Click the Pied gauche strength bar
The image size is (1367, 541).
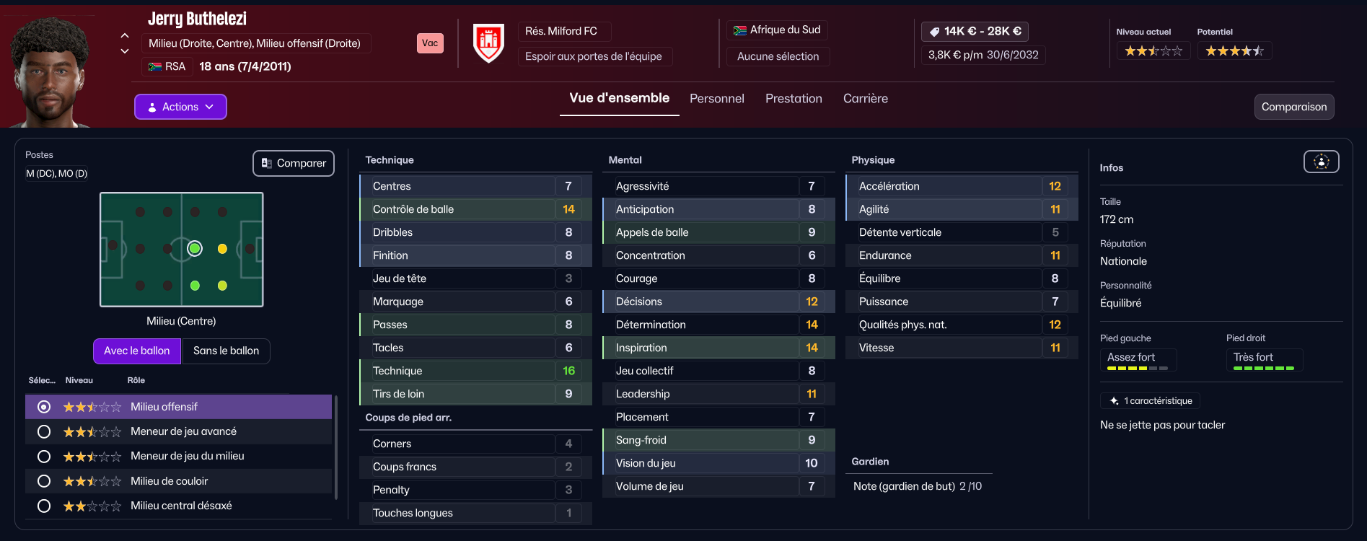[x=1138, y=369]
